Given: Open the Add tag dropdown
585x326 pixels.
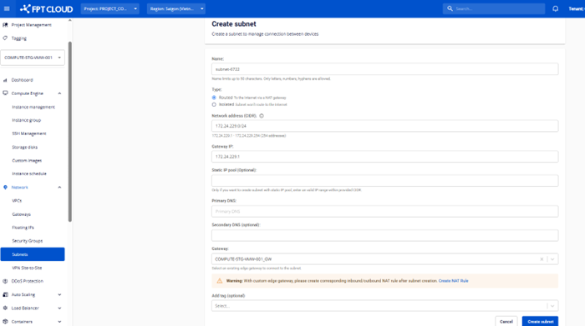Looking at the screenshot, I should [384, 306].
